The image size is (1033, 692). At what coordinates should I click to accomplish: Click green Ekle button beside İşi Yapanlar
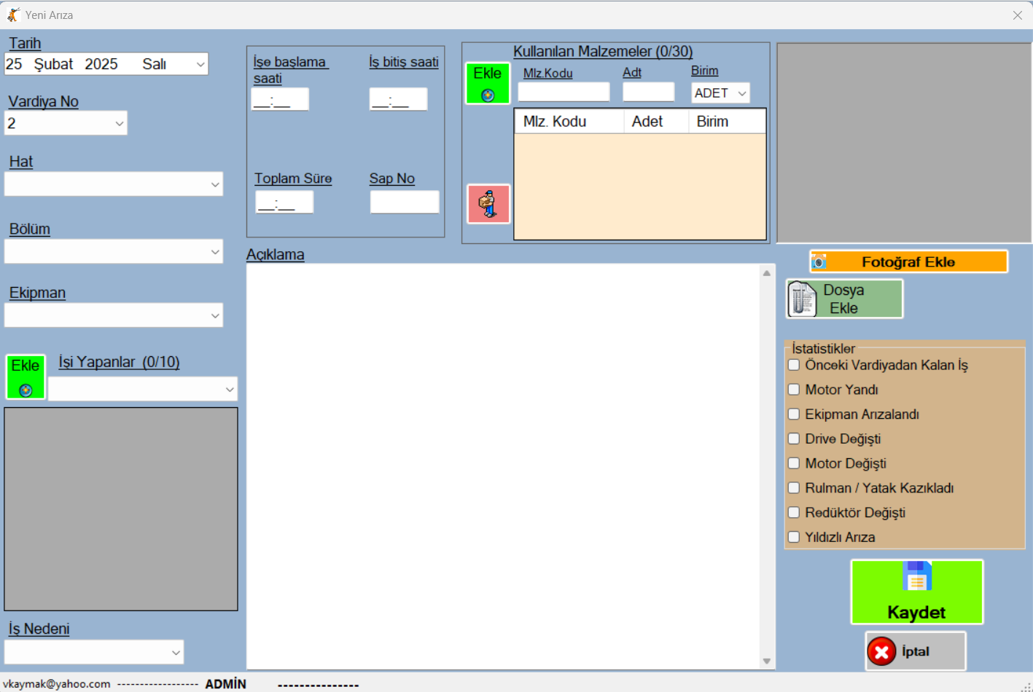(x=26, y=377)
